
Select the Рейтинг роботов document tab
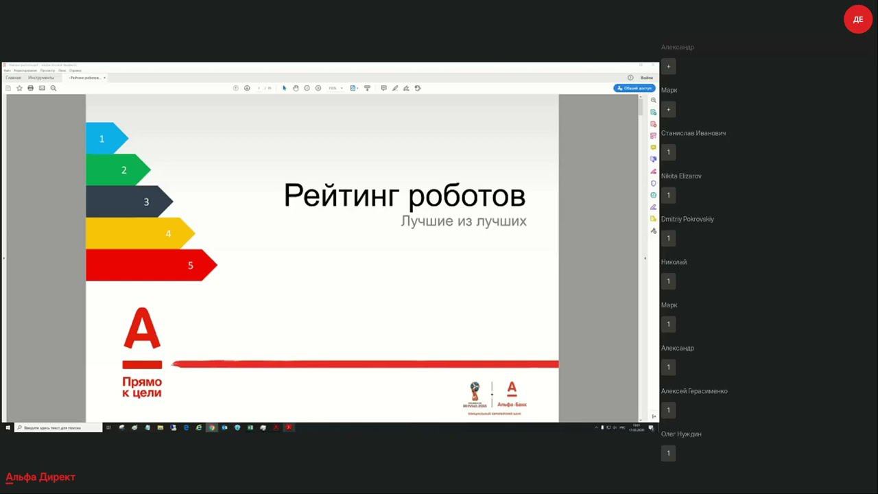(85, 78)
